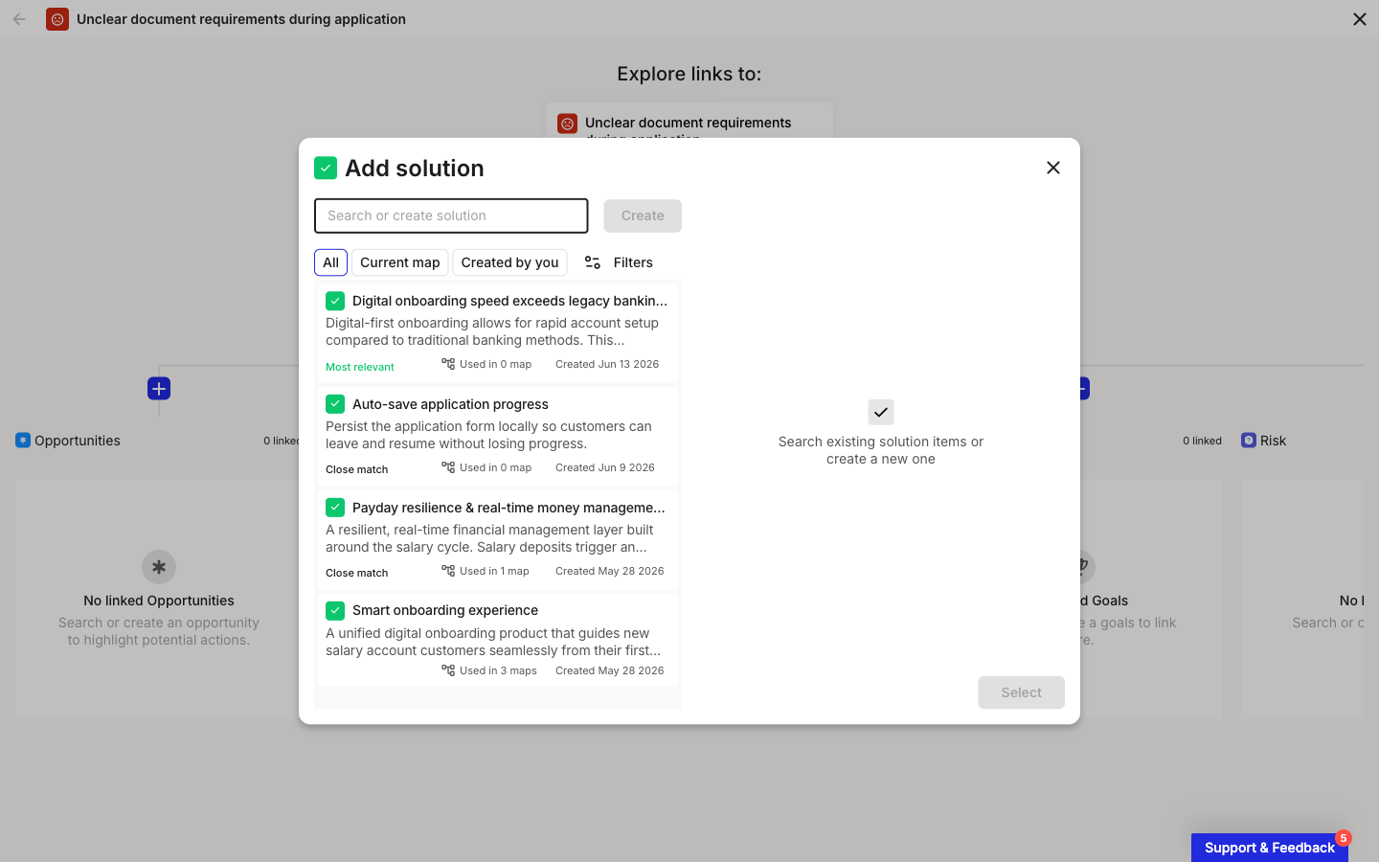Click 'Created Jun 13 2026' date
The image size is (1379, 862).
click(607, 364)
